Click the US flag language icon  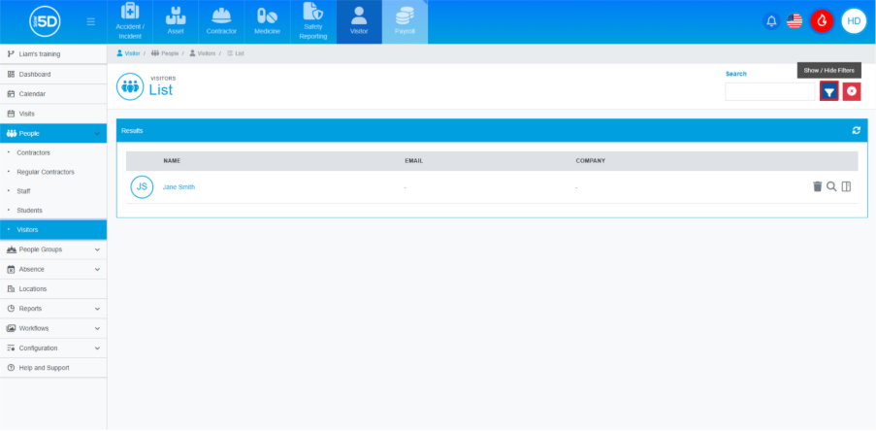pyautogui.click(x=795, y=21)
